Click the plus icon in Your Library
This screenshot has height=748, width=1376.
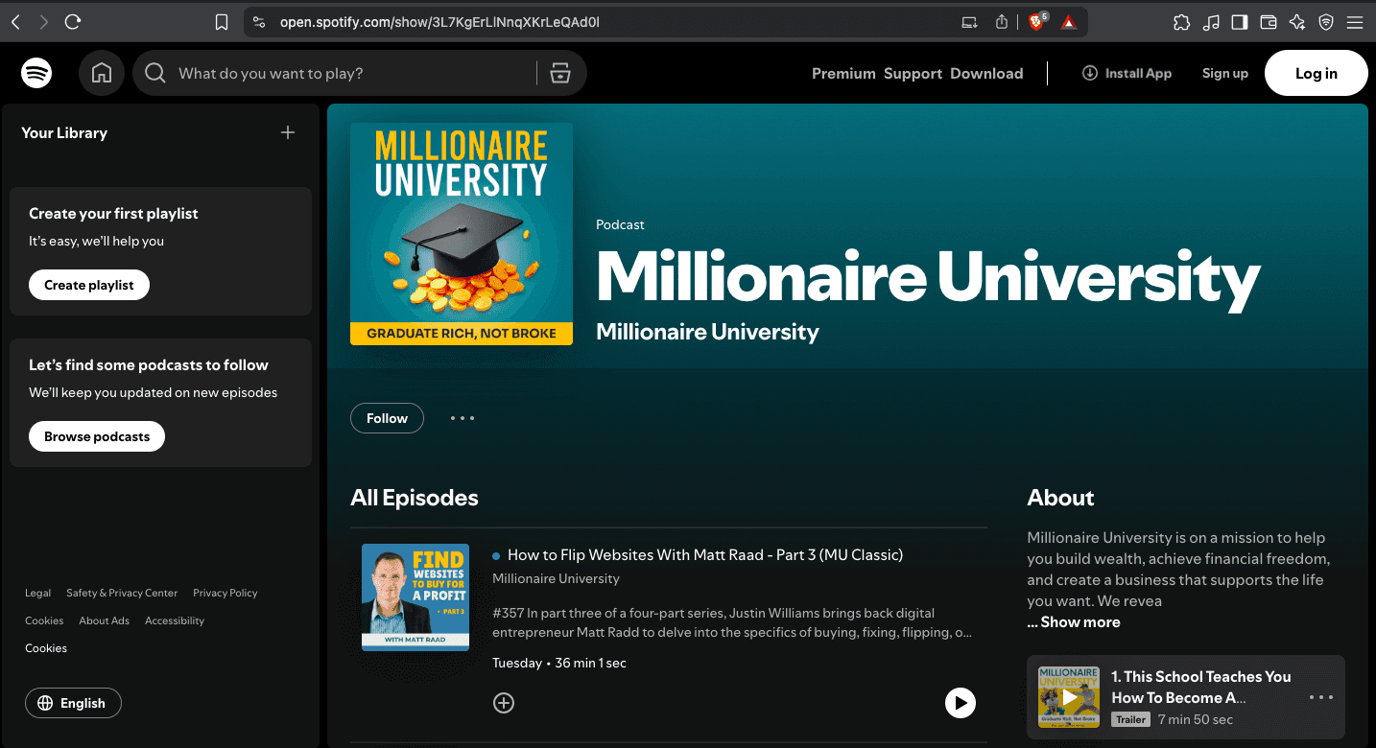pyautogui.click(x=288, y=132)
